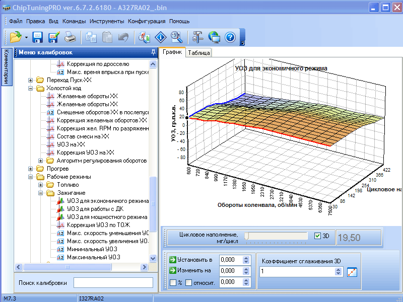Click the Print toolbar icon
Viewport: 403px width, 302px height.
click(70, 37)
